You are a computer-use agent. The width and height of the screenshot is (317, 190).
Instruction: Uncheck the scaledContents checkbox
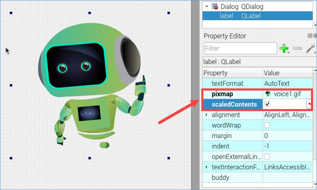click(x=267, y=104)
